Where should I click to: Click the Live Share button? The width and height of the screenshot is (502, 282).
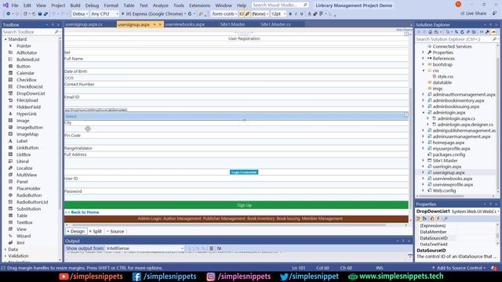(473, 13)
